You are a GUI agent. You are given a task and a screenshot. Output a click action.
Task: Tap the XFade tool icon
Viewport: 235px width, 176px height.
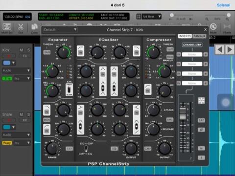[227, 27]
